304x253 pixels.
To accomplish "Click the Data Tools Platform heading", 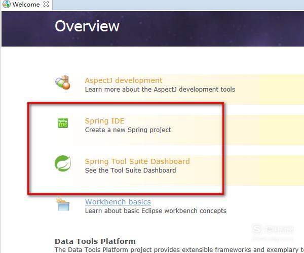I will pos(95,241).
